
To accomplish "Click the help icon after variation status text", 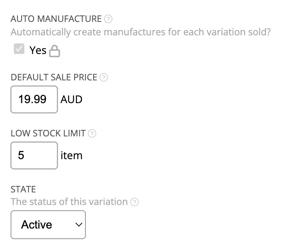I will [134, 202].
